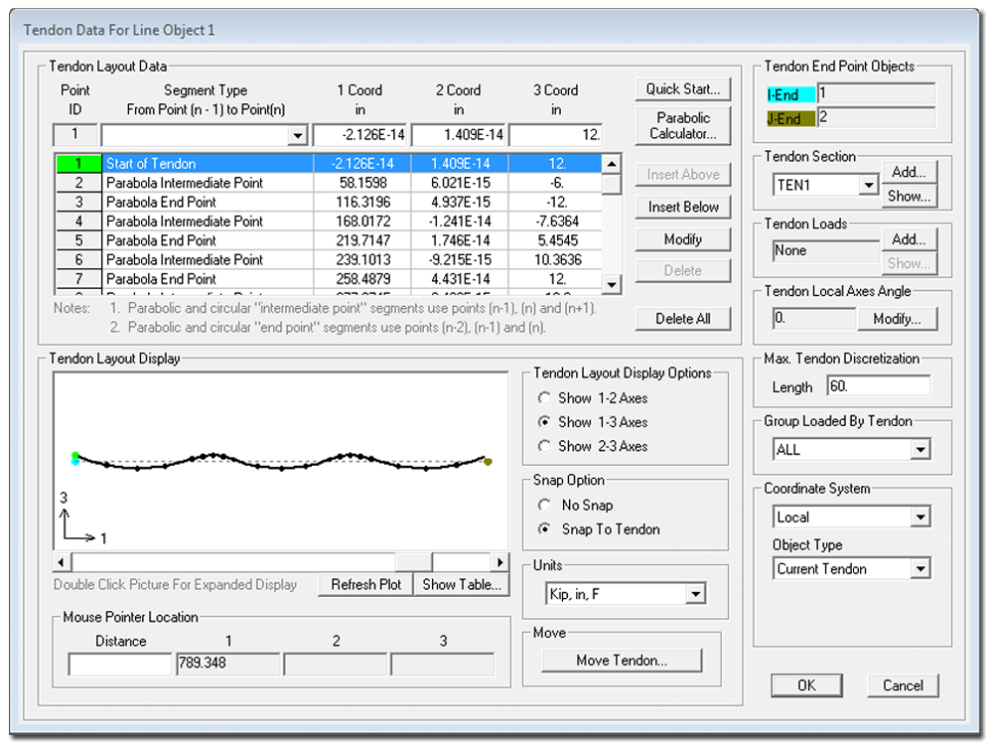The width and height of the screenshot is (993, 747).
Task: Open the Parabolic Calculator
Action: 683,125
